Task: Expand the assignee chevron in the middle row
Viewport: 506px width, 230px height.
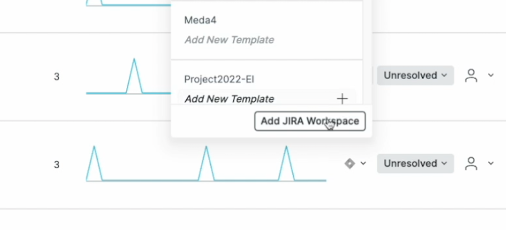Action: click(x=491, y=76)
